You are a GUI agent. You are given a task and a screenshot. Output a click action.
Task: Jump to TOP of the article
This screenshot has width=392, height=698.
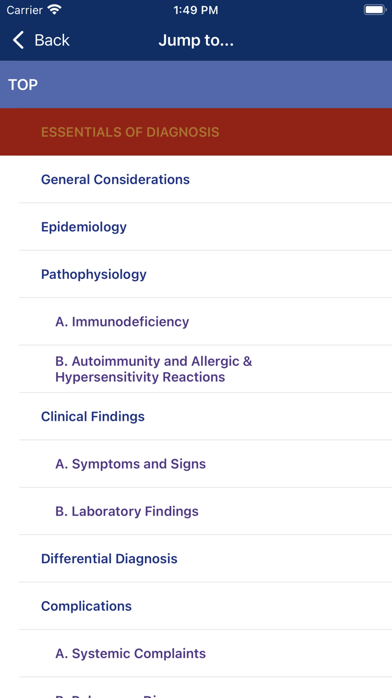tap(23, 85)
